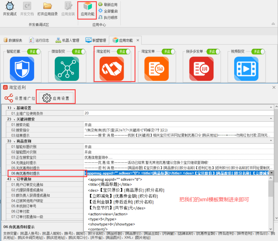Switch to the 联盟管理 tab
The width and height of the screenshot is (278, 241).
96,40
